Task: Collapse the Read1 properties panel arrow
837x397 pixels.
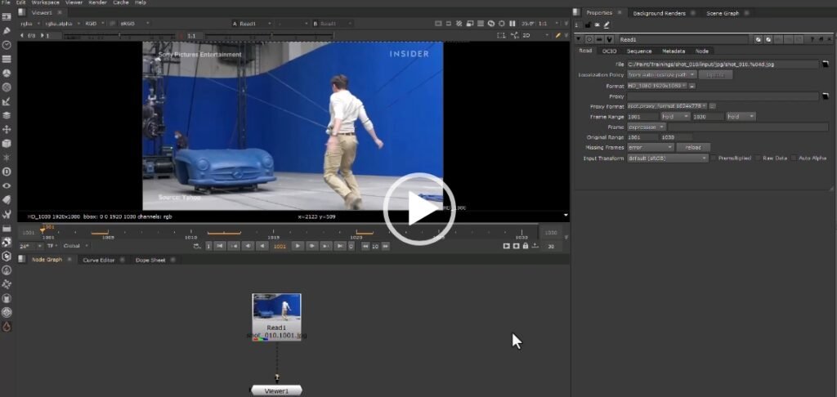Action: tap(580, 39)
